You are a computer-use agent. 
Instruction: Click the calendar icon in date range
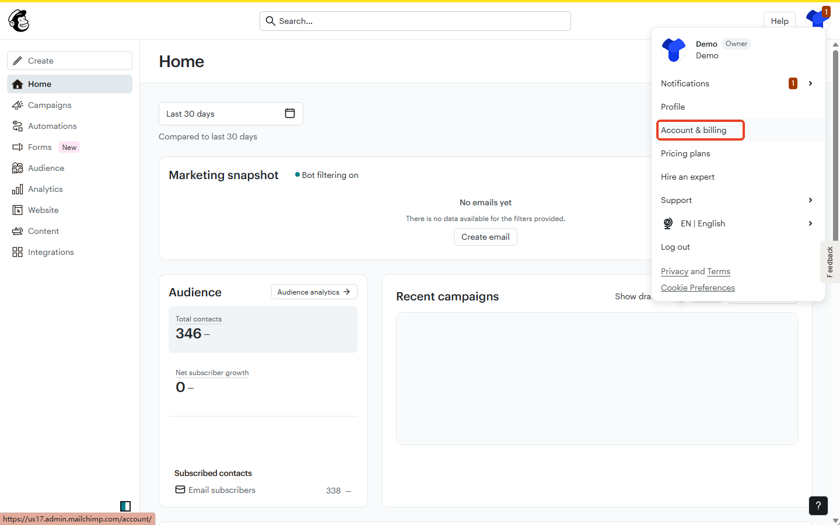pos(289,113)
